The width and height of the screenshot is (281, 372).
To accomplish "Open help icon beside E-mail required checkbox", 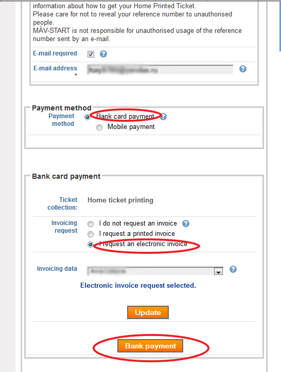I will [103, 54].
